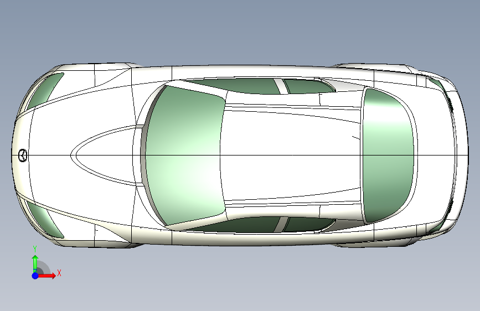Select the front windshield glass surface

click(x=186, y=155)
